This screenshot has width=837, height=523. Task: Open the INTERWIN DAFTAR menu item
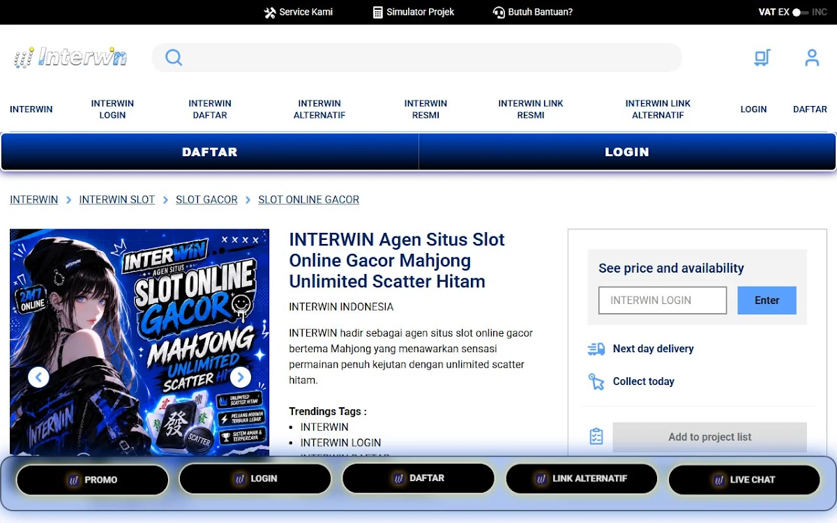pos(210,109)
